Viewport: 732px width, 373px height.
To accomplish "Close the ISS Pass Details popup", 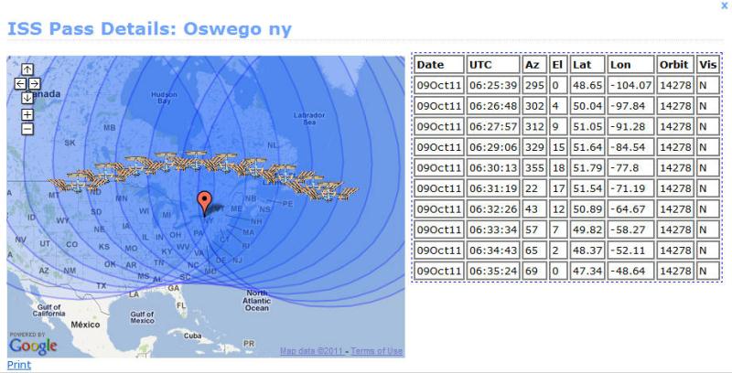I will coord(724,5).
